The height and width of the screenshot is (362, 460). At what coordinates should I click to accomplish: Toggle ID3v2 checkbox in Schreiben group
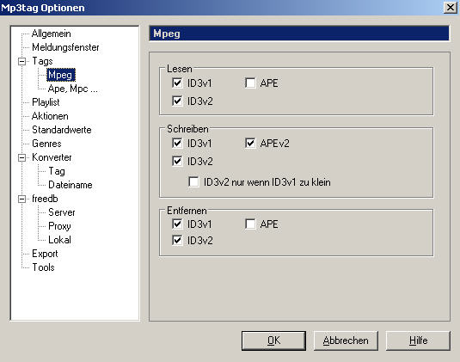click(177, 161)
